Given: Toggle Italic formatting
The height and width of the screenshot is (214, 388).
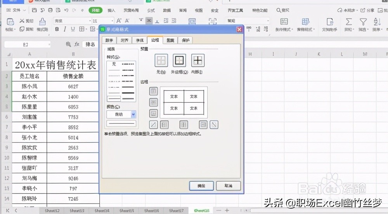Looking at the screenshot, I should (x=65, y=29).
